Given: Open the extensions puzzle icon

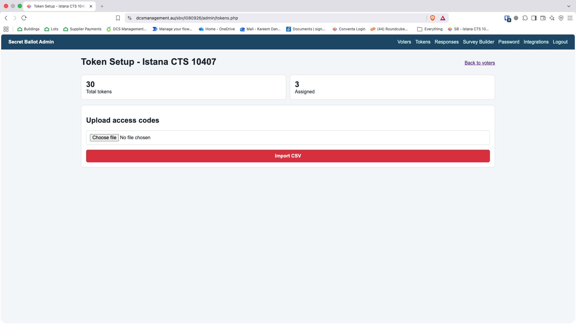Looking at the screenshot, I should (x=525, y=18).
